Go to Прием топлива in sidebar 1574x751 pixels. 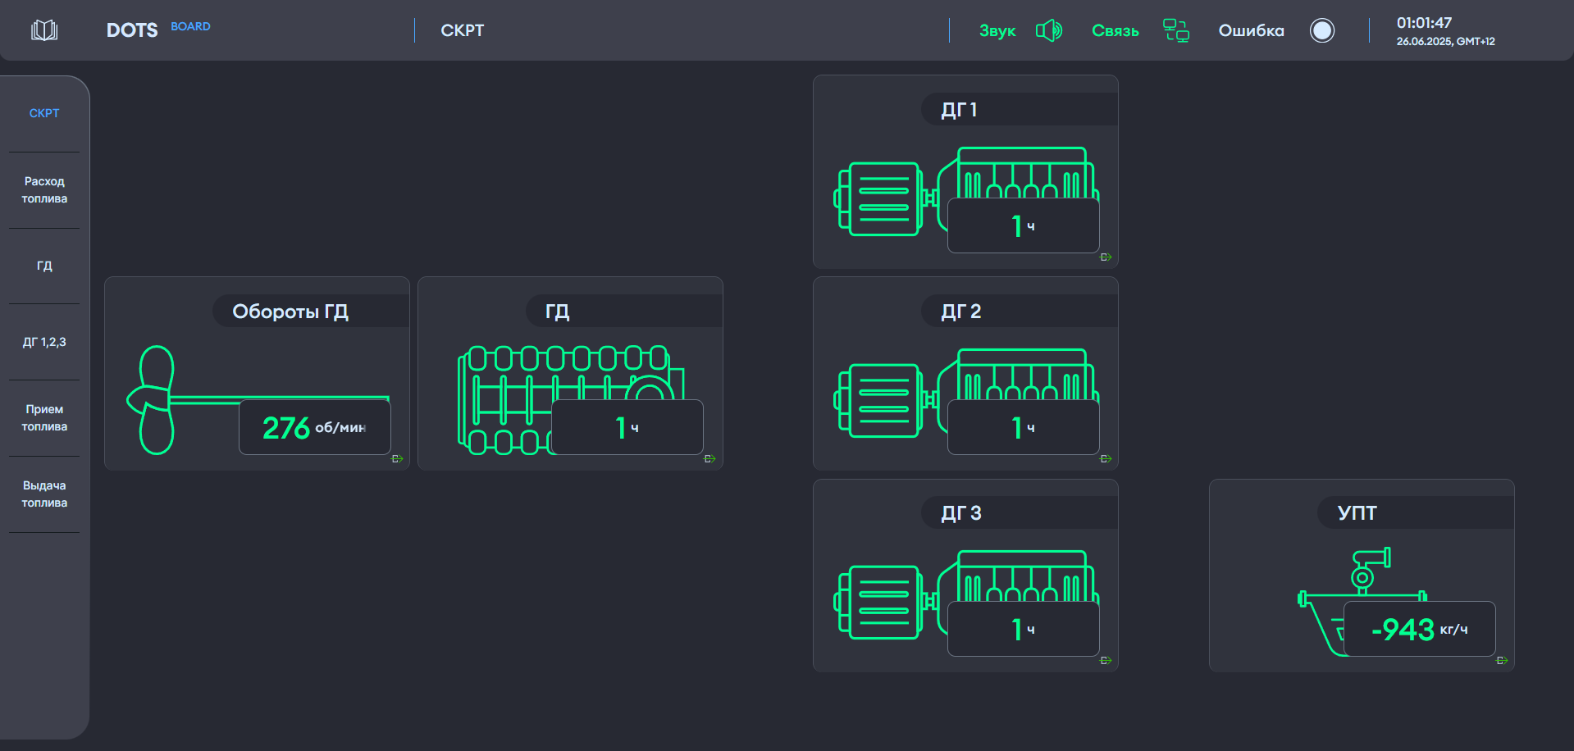coord(44,418)
